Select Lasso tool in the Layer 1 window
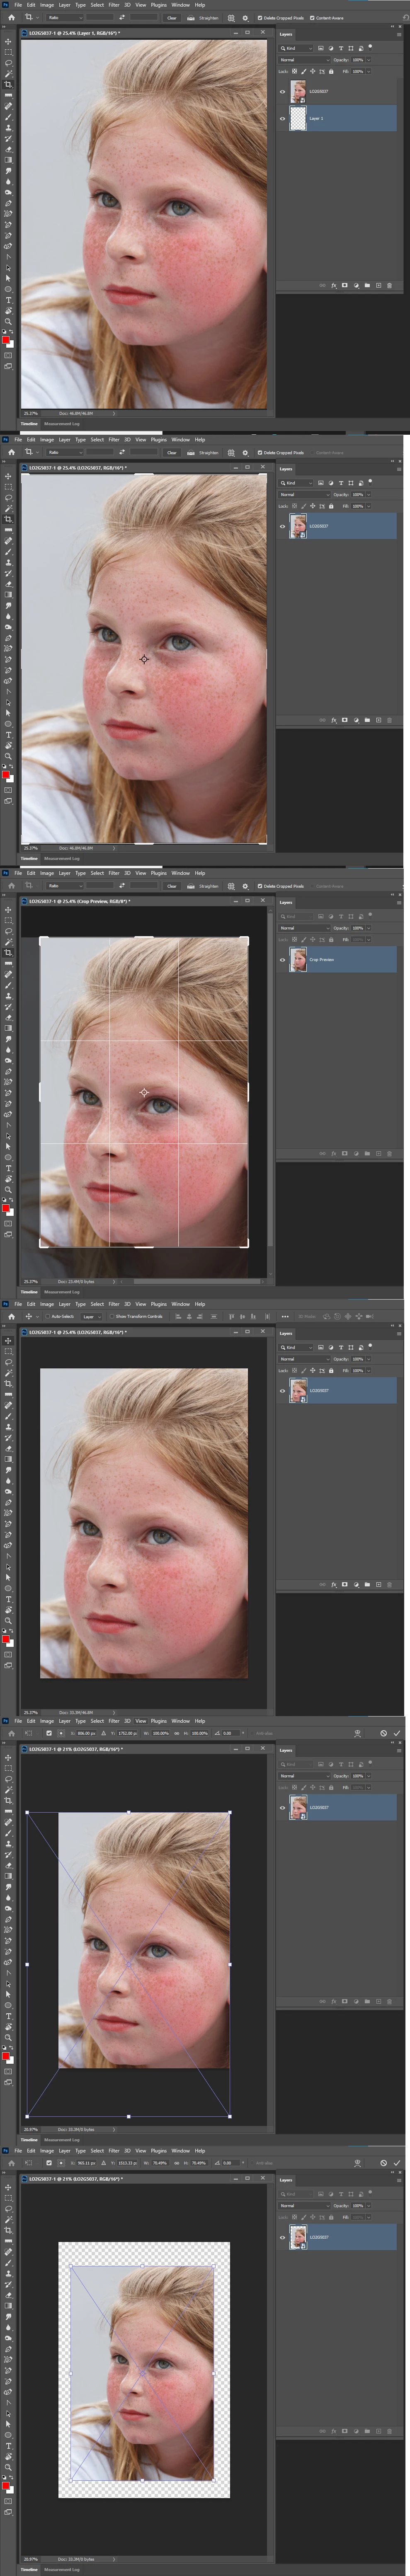Image resolution: width=410 pixels, height=2576 pixels. [x=8, y=63]
